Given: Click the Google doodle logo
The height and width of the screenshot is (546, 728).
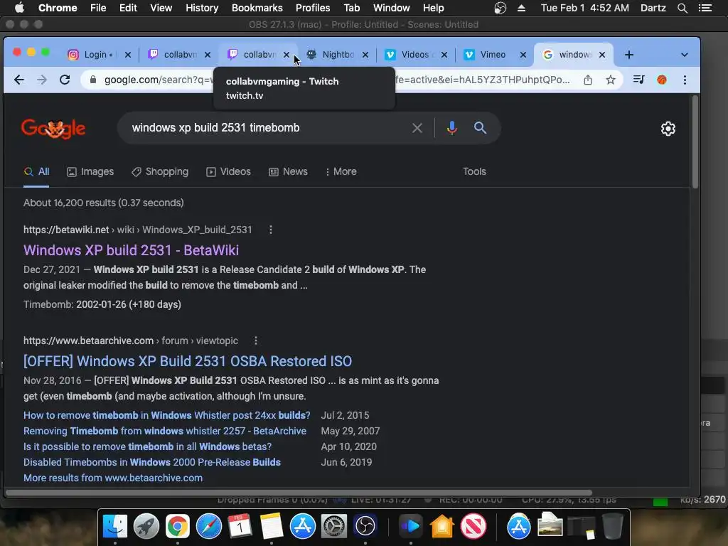Looking at the screenshot, I should tap(53, 129).
